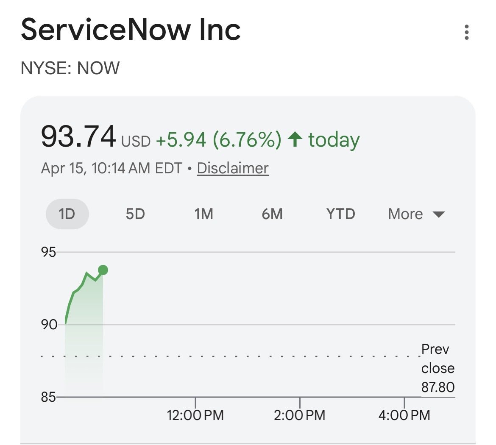Click the Apr 15, 10:14 AM EDT timestamp
This screenshot has height=445, width=496.
point(111,168)
